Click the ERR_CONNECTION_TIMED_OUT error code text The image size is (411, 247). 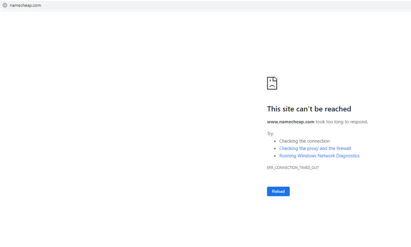(293, 168)
